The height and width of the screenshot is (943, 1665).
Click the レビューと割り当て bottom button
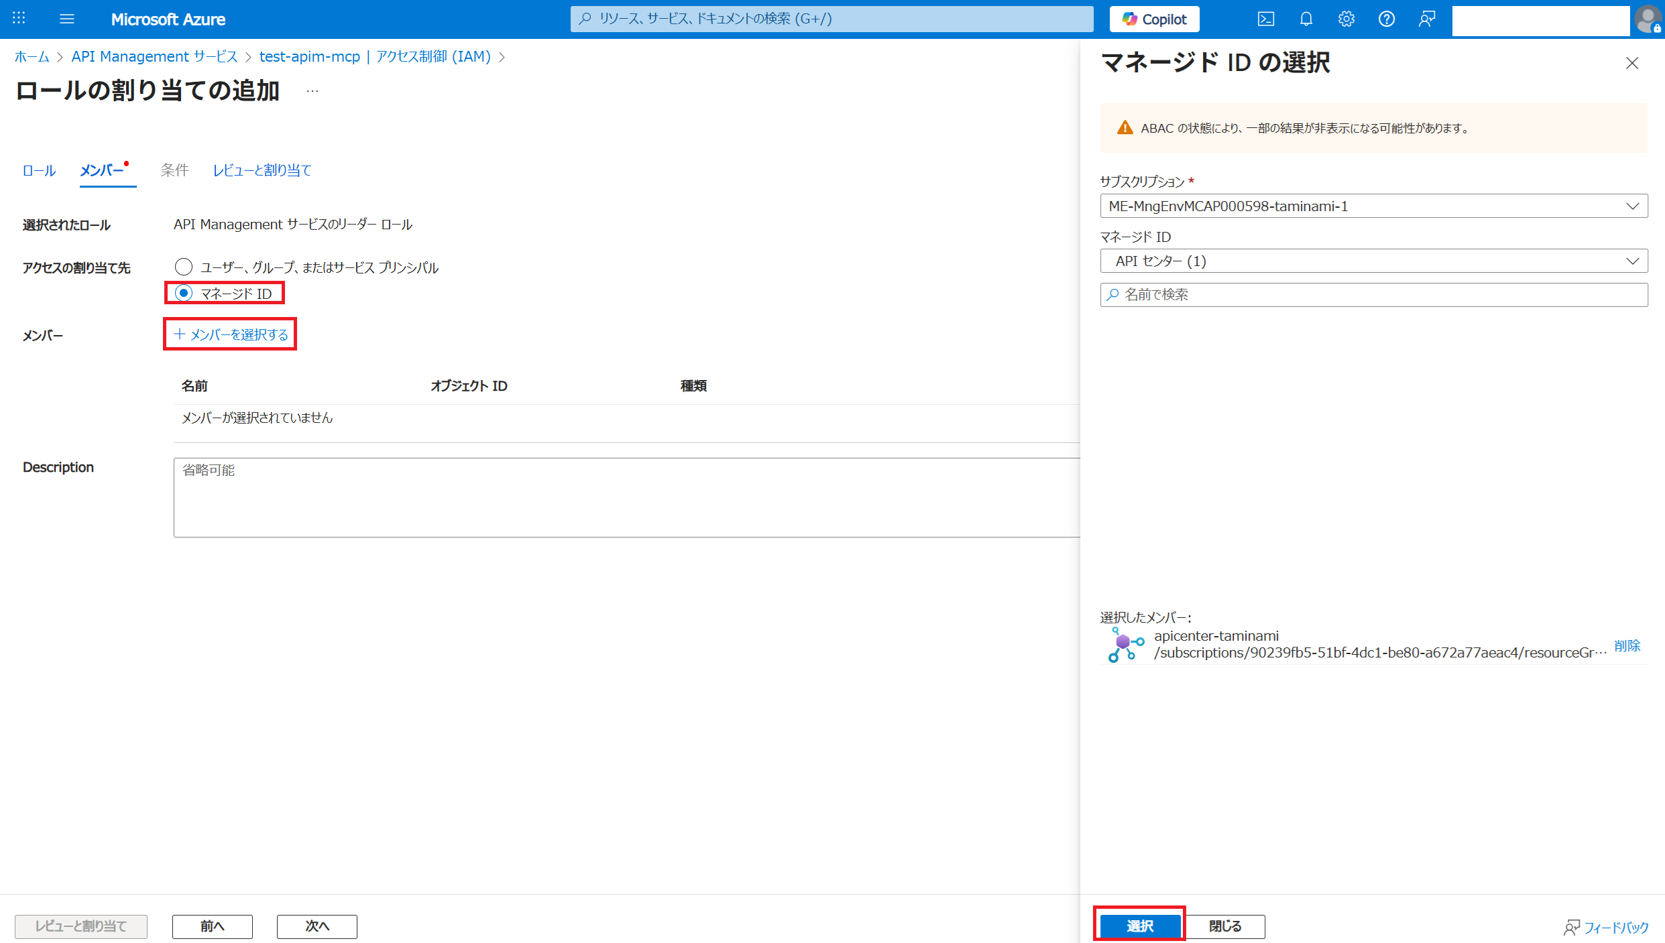81,926
